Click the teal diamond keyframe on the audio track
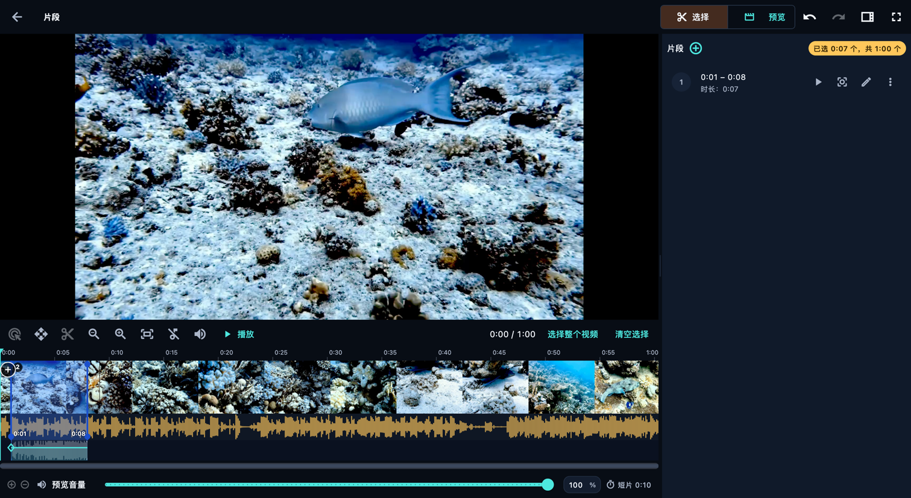The width and height of the screenshot is (911, 498). click(x=11, y=447)
